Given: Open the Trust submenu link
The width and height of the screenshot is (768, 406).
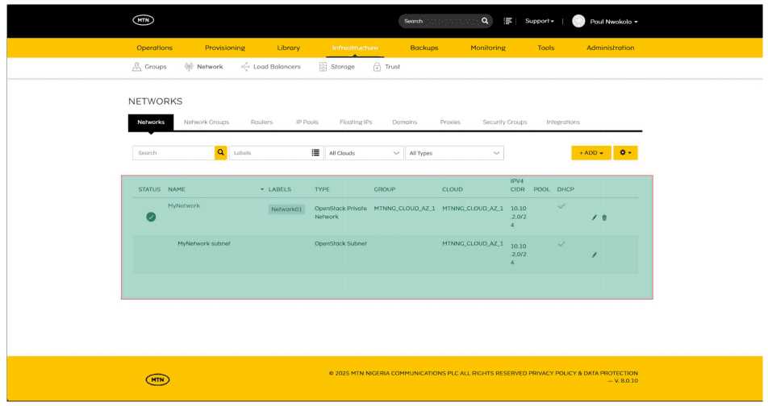Looking at the screenshot, I should click(392, 67).
